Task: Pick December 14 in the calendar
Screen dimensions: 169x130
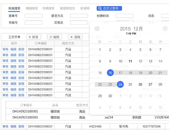Action: [x=160, y=61]
